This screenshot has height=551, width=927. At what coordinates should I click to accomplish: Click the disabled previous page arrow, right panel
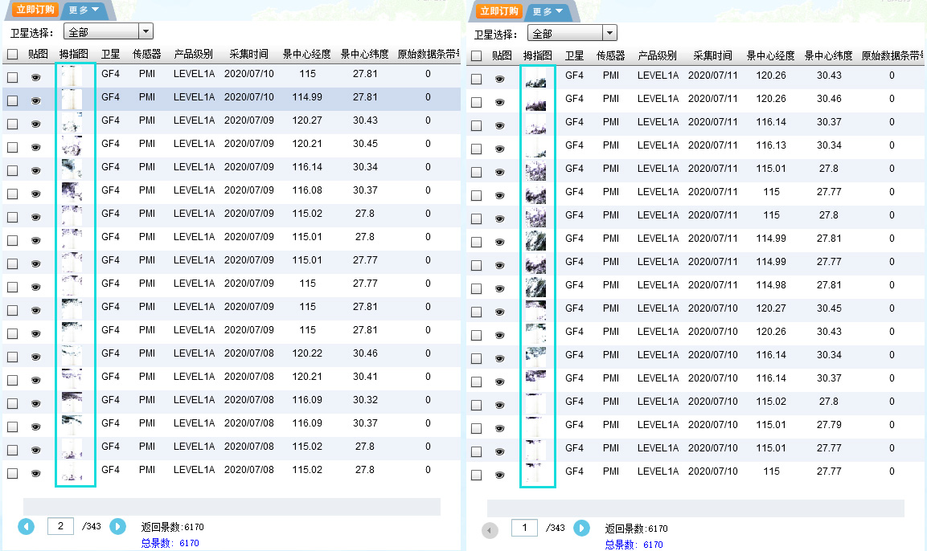(x=490, y=529)
